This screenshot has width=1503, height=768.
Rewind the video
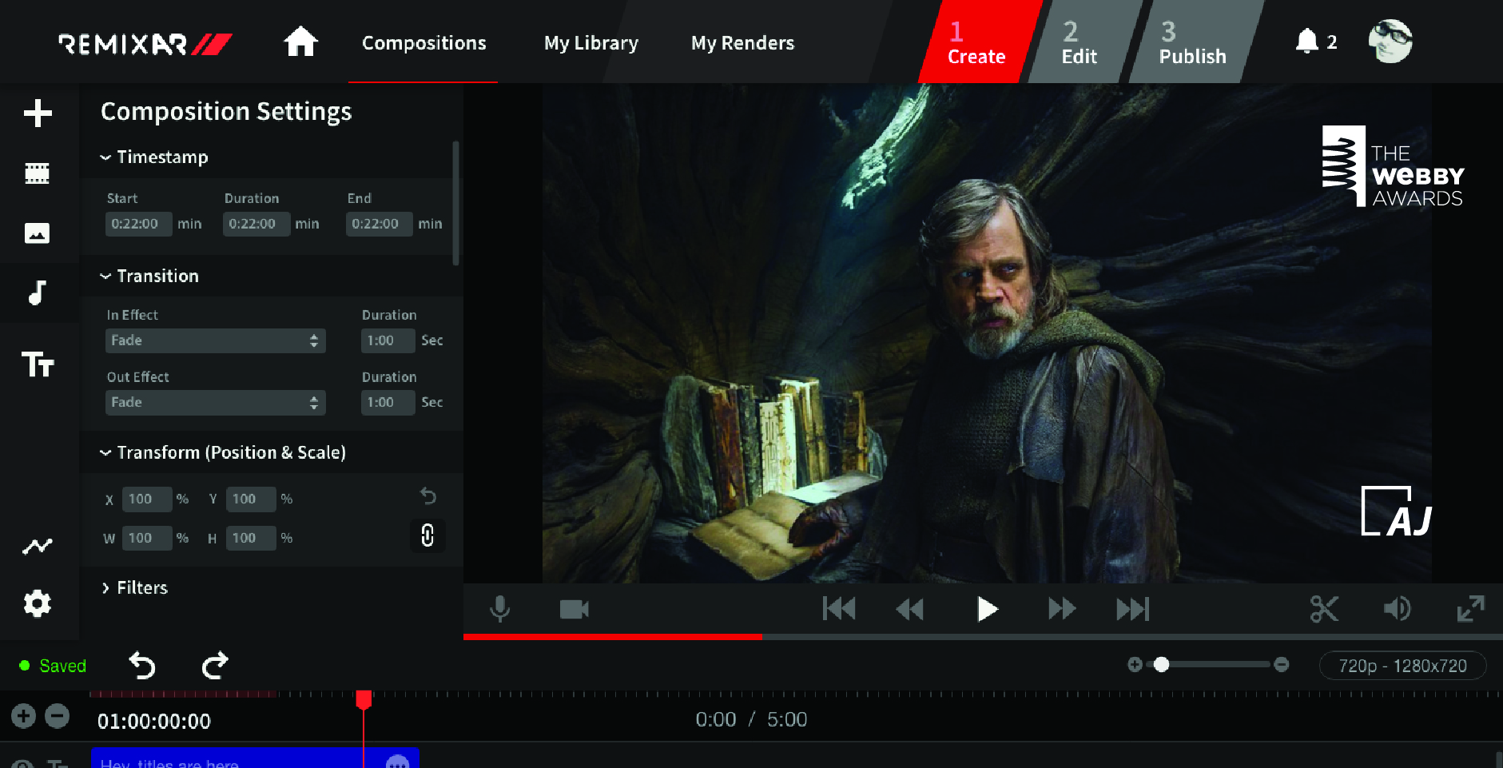click(909, 610)
